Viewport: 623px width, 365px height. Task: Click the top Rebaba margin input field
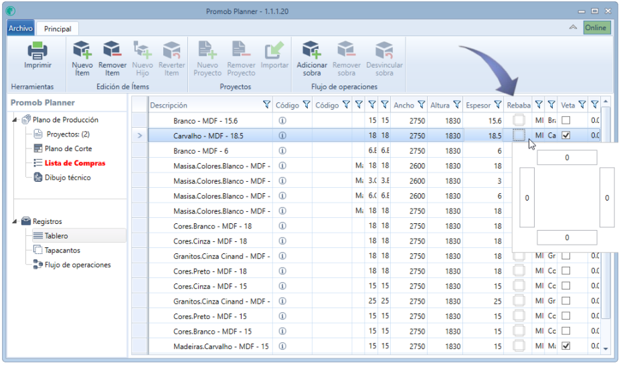(x=567, y=158)
